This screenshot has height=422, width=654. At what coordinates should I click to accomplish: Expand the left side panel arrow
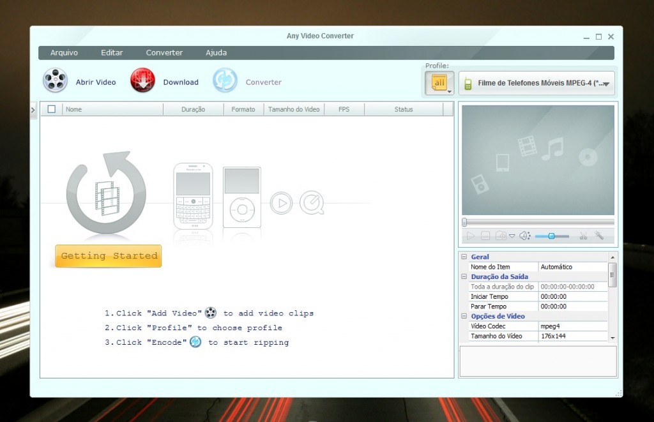33,110
